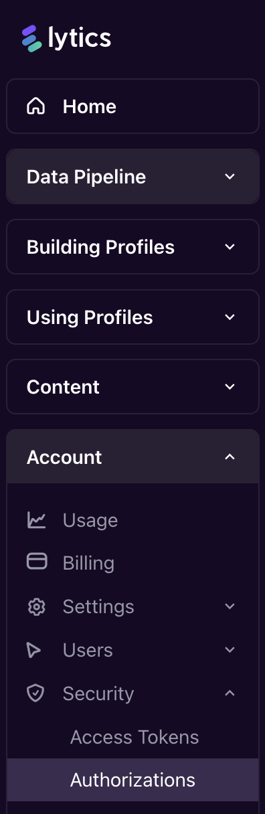
Task: Click the Users cursor icon
Action: [33, 650]
